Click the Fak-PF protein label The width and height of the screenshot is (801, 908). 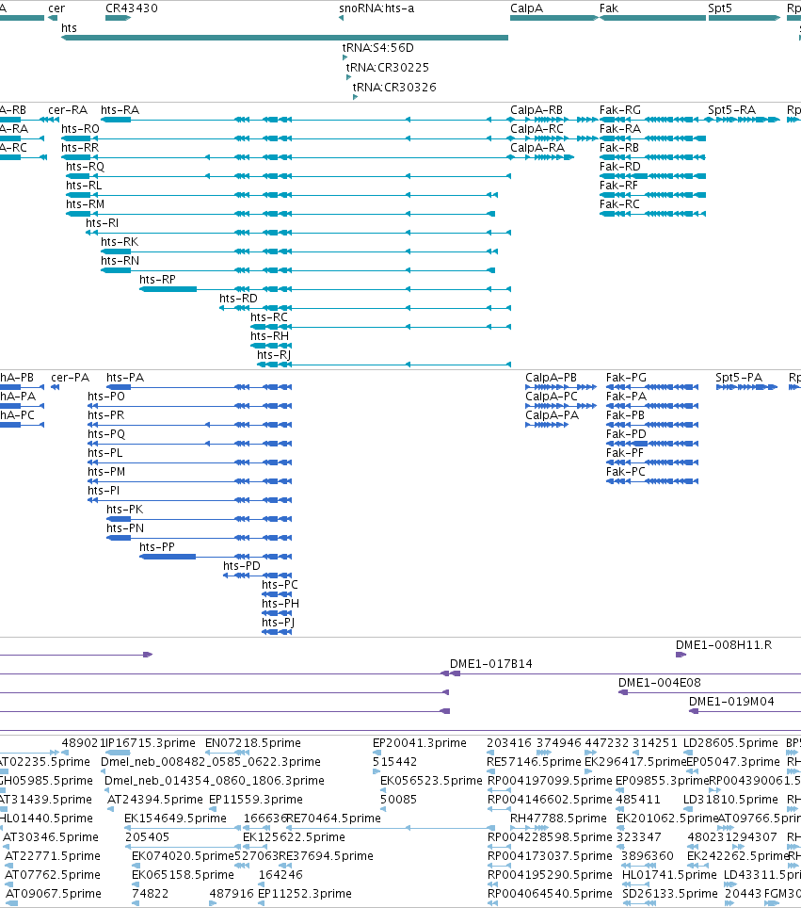click(x=625, y=453)
